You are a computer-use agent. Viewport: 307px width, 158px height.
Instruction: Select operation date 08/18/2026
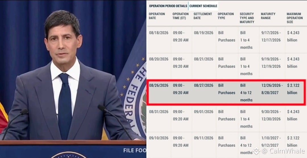(x=159, y=33)
